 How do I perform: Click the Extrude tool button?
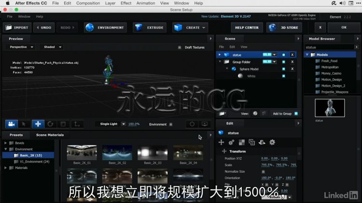coord(149,27)
